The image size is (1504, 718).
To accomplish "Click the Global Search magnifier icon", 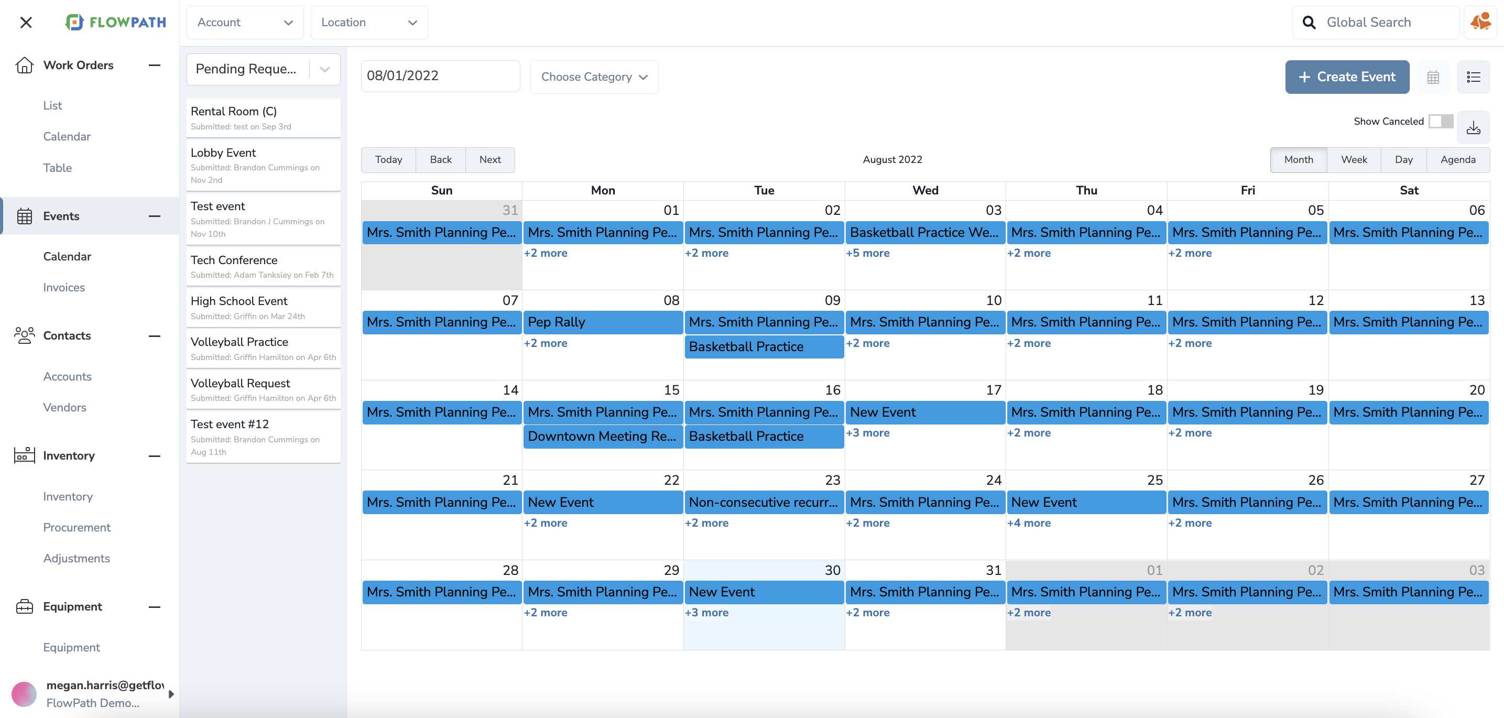I will 1310,21.
